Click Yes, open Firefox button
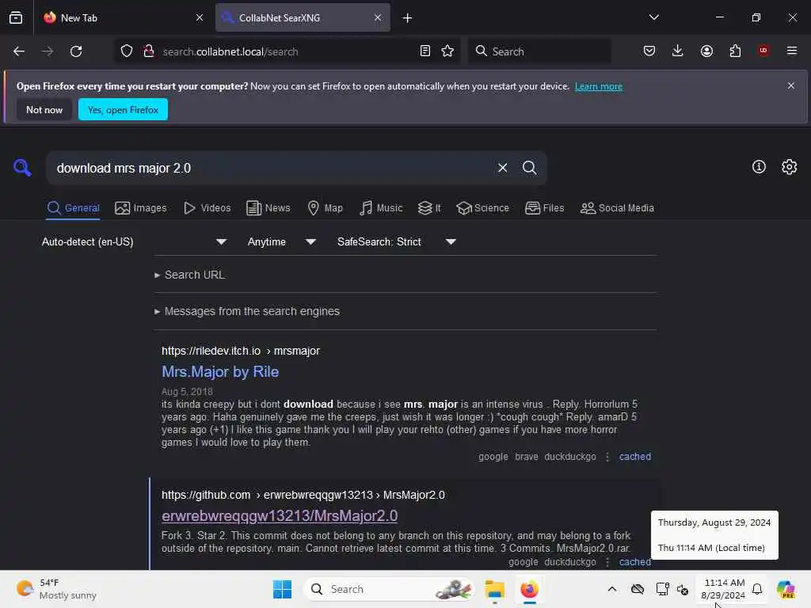Image resolution: width=811 pixels, height=608 pixels. (x=123, y=109)
